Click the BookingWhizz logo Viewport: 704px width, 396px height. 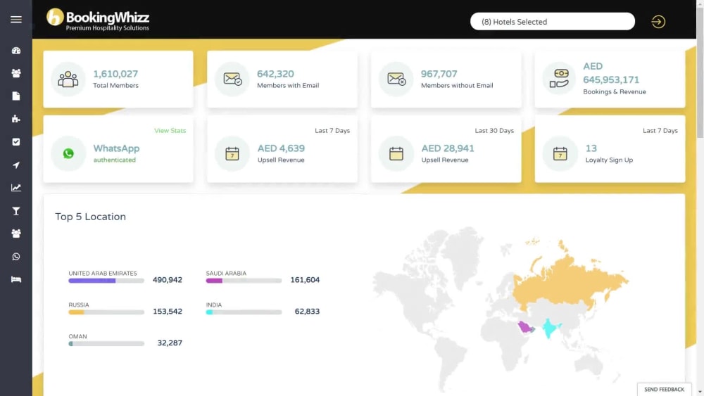(98, 19)
